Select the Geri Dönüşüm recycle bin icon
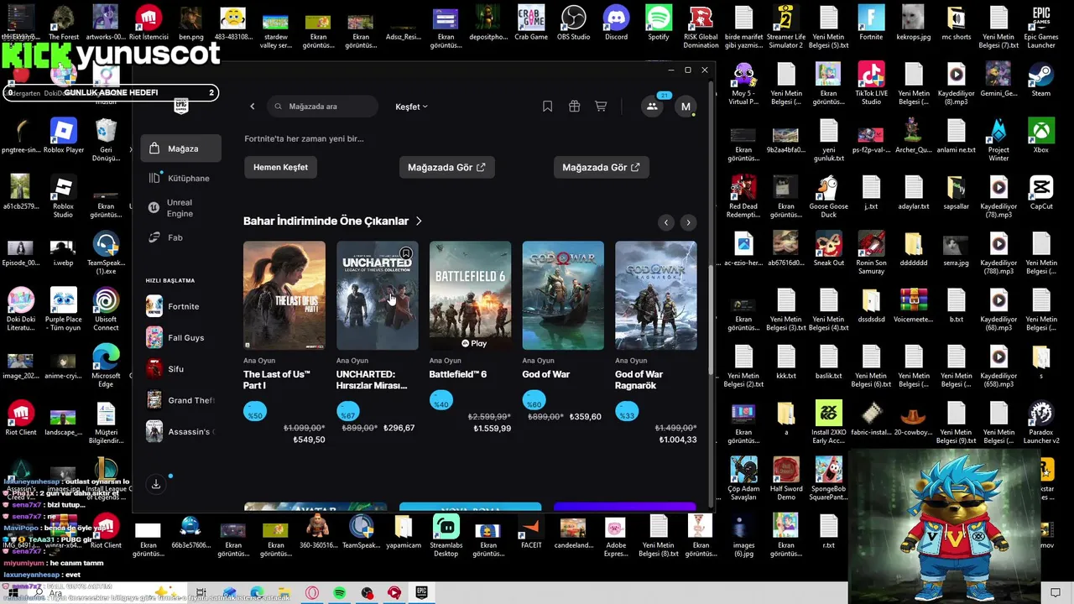This screenshot has width=1074, height=604. click(106, 140)
